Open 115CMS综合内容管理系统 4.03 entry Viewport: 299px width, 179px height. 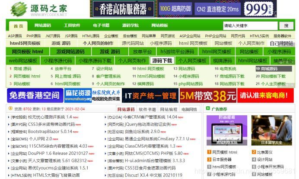(57, 146)
